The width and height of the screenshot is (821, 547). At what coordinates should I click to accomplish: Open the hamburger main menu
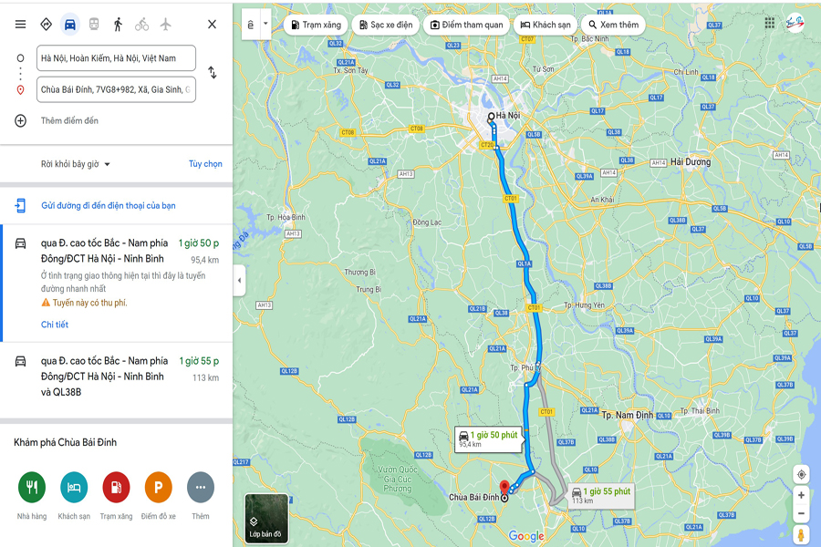pos(20,24)
